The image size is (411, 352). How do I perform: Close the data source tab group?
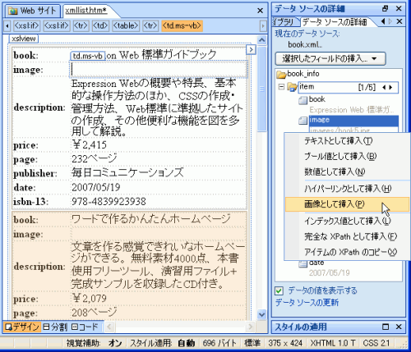pos(399,21)
